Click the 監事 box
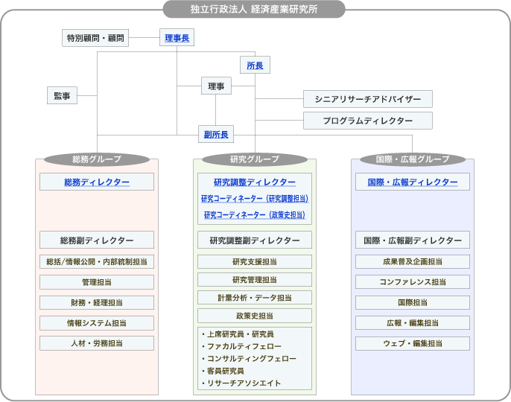Image resolution: width=511 pixels, height=402 pixels. [62, 95]
